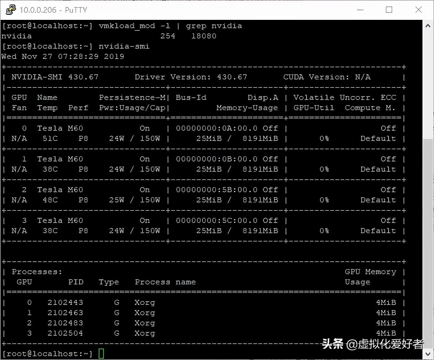
Task: Click bus id 00000000:0A:00.0
Action: point(217,128)
